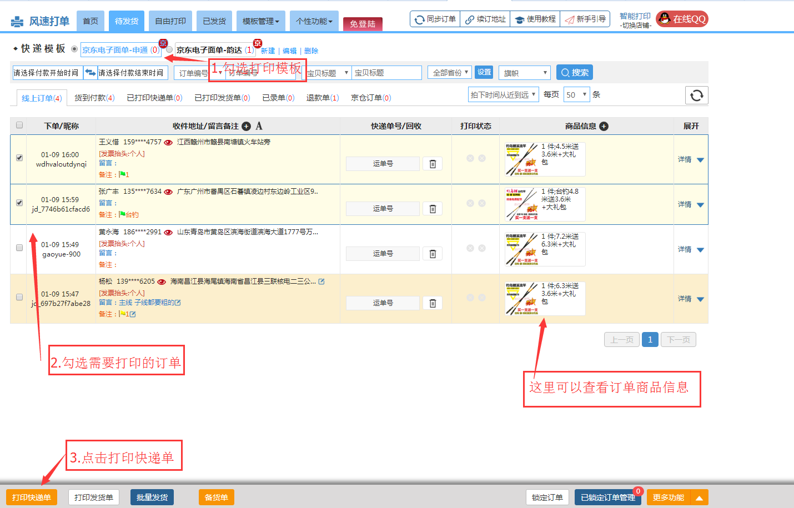Image resolution: width=794 pixels, height=508 pixels.
Task: Open 在线QQ support button
Action: [682, 19]
